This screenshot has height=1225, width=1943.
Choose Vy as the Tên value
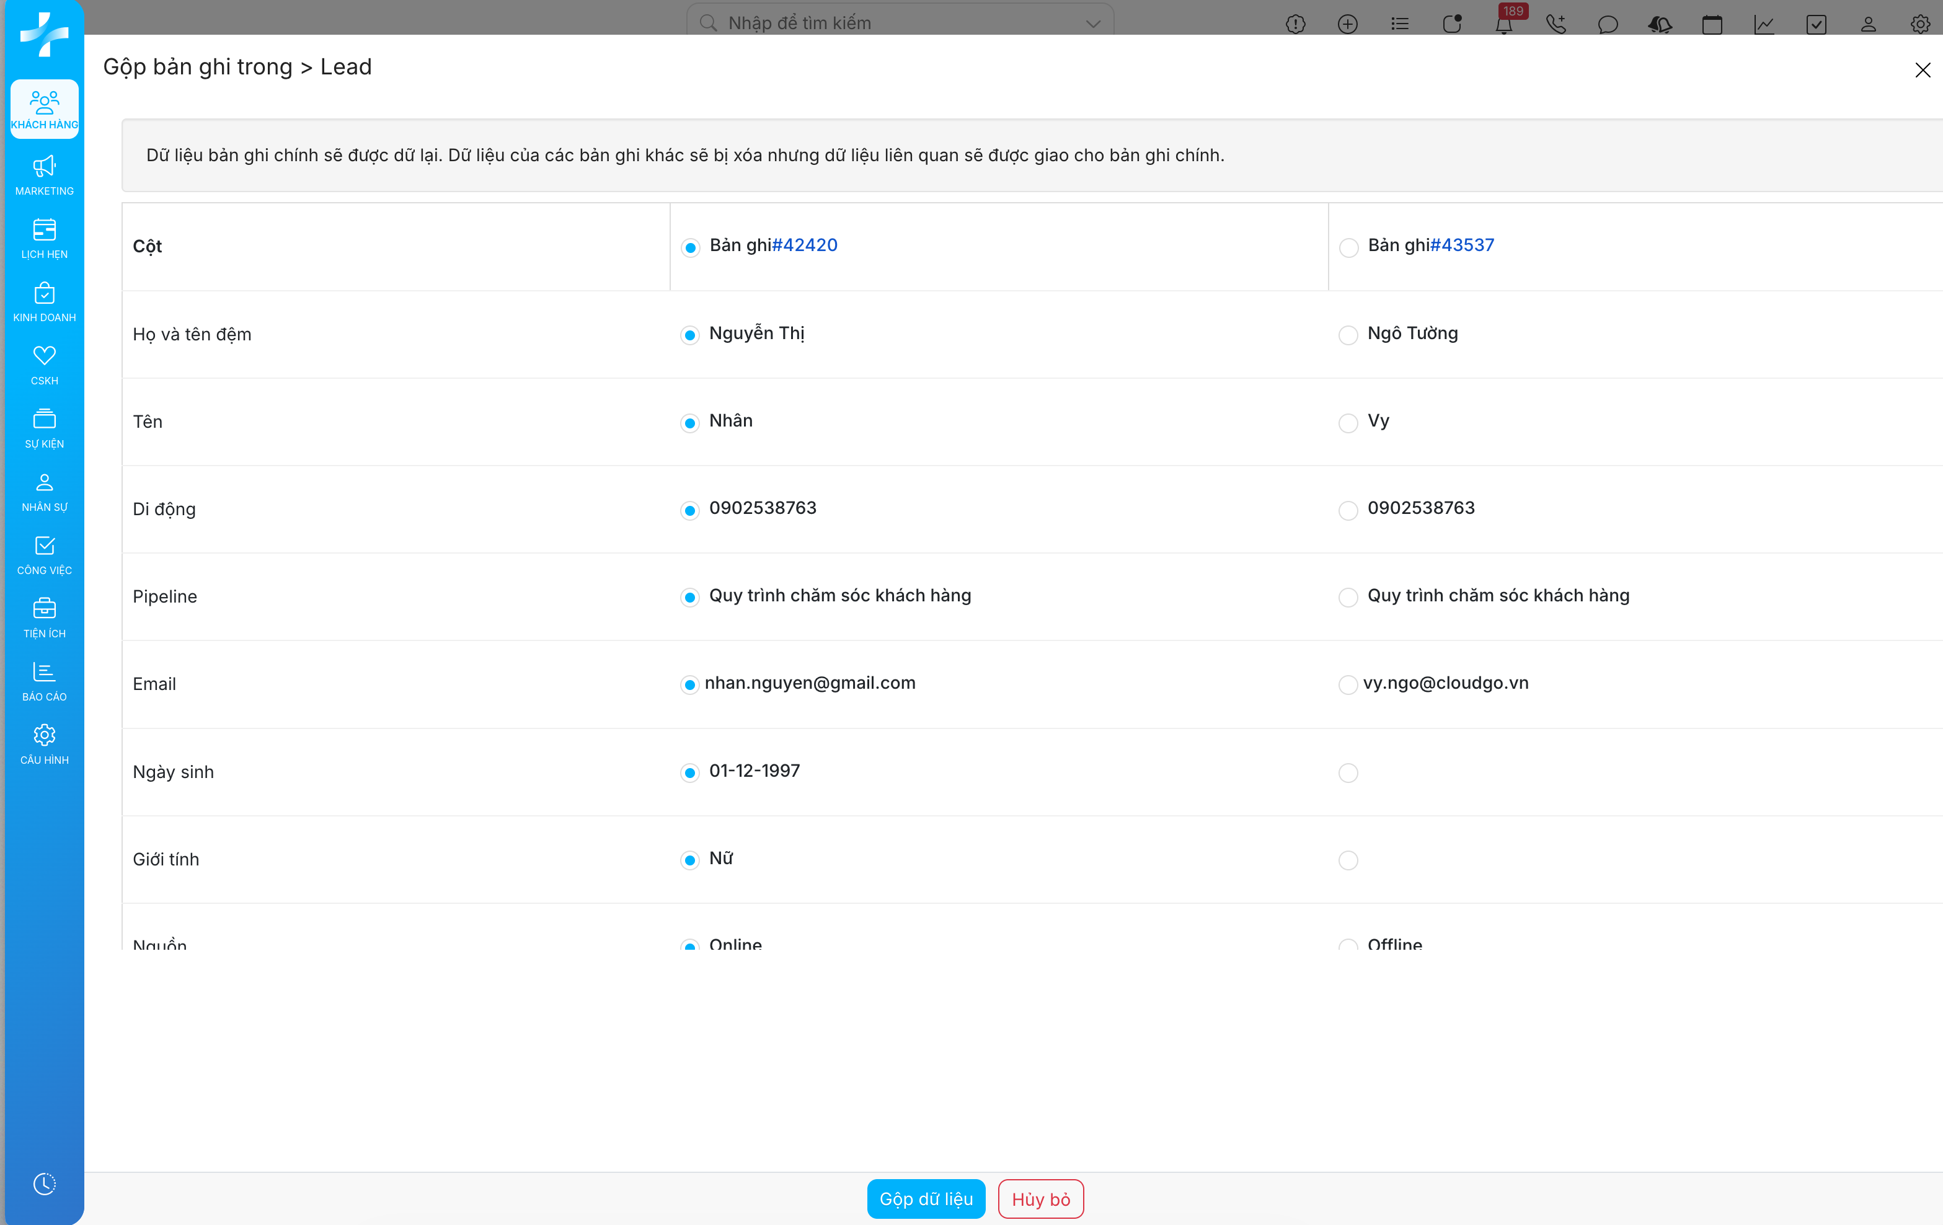coord(1347,422)
